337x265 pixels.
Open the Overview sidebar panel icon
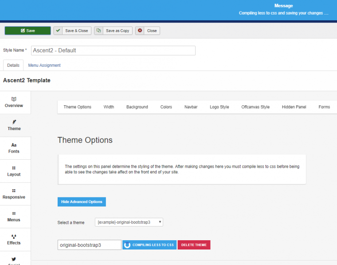click(x=14, y=99)
